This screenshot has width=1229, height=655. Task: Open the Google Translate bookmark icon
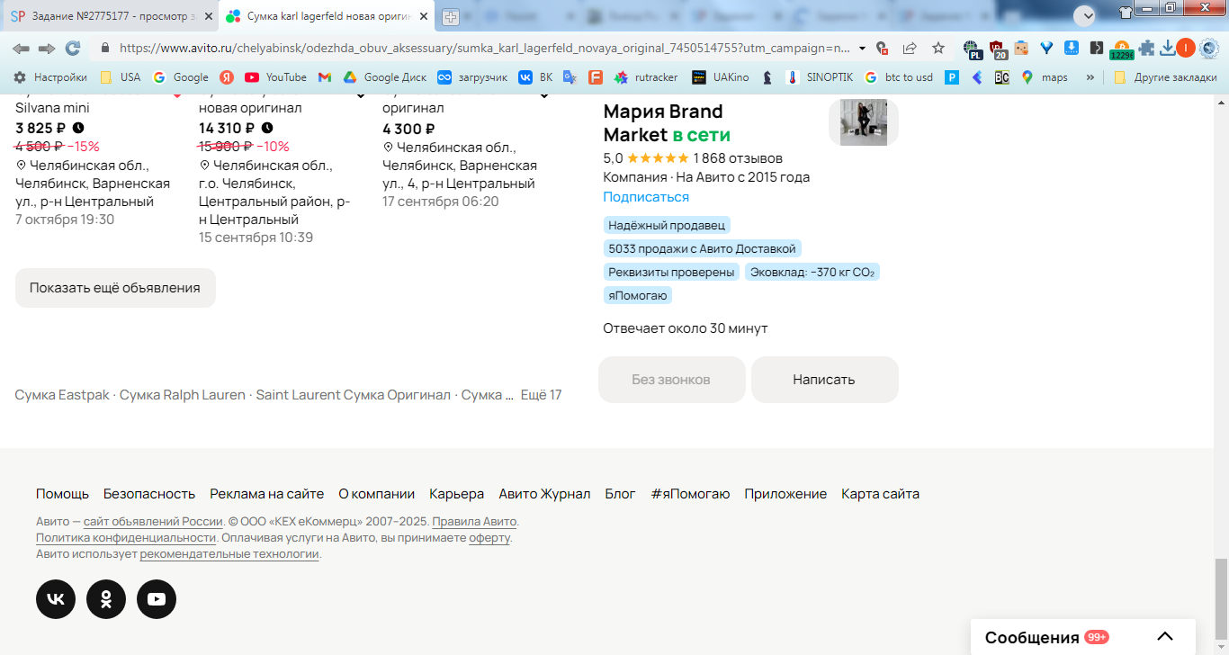(570, 77)
